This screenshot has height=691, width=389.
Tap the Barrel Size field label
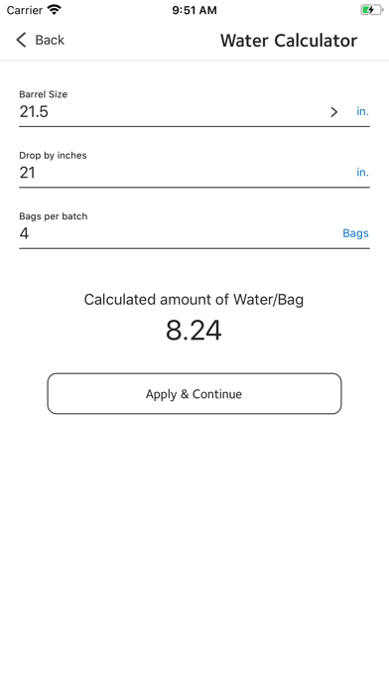click(44, 94)
